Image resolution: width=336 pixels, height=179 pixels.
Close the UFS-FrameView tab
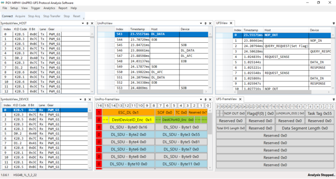[x=240, y=99]
